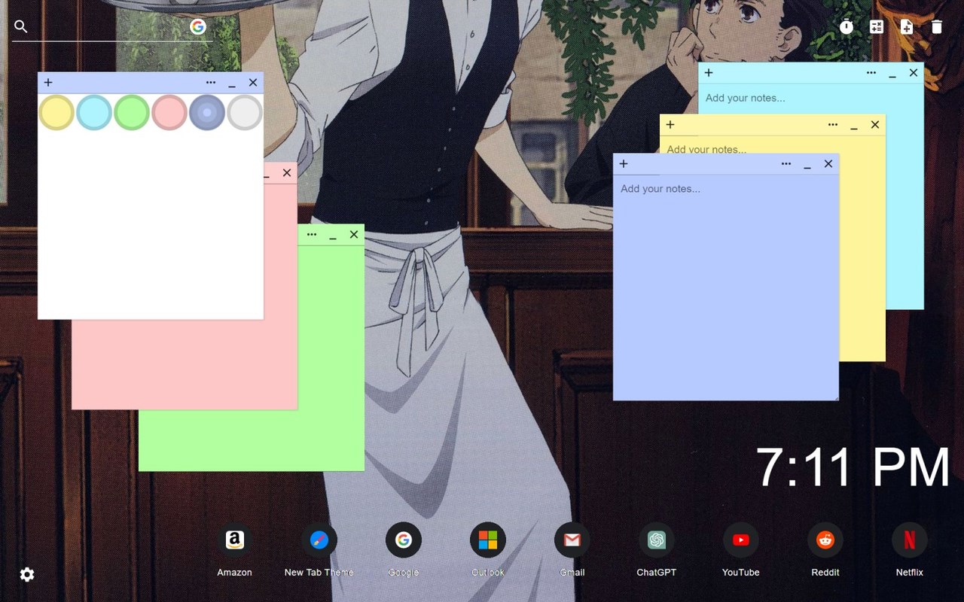Open the Reddit shortcut
Viewport: 964px width, 602px height.
click(825, 540)
